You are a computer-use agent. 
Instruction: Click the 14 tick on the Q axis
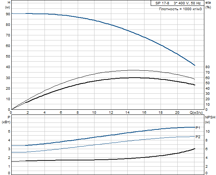click(127, 113)
